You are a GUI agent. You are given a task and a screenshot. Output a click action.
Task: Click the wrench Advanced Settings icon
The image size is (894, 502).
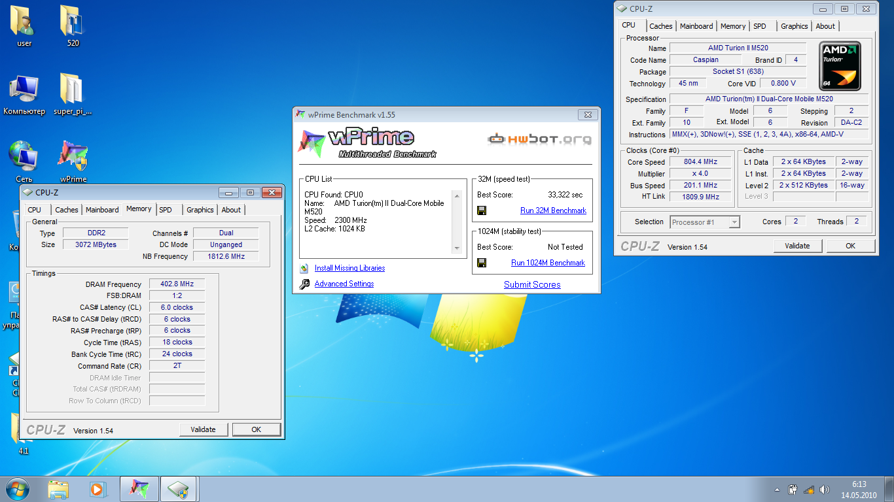304,284
